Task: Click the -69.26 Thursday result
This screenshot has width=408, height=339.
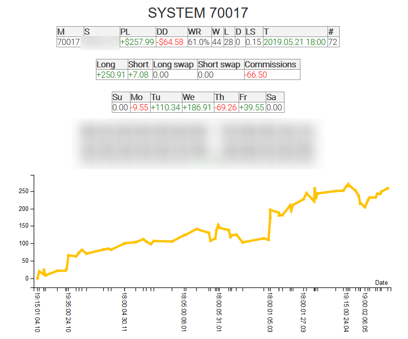Action: click(226, 108)
